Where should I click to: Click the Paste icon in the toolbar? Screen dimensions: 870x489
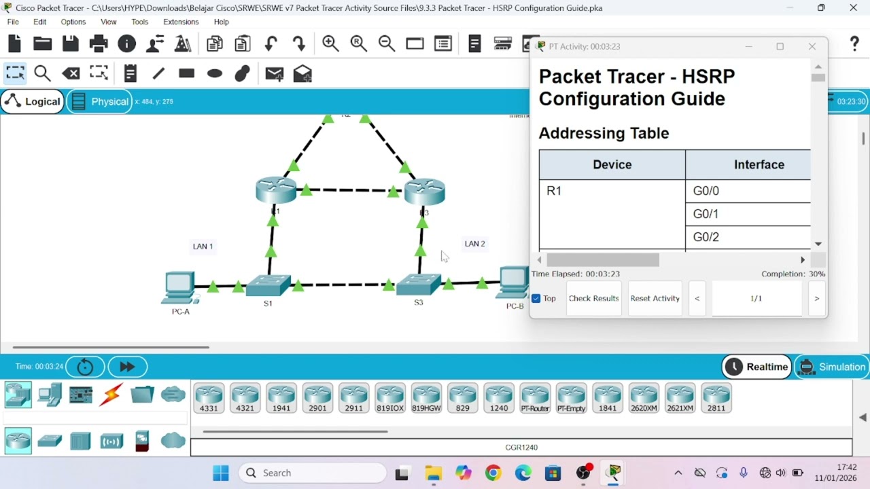pyautogui.click(x=243, y=44)
